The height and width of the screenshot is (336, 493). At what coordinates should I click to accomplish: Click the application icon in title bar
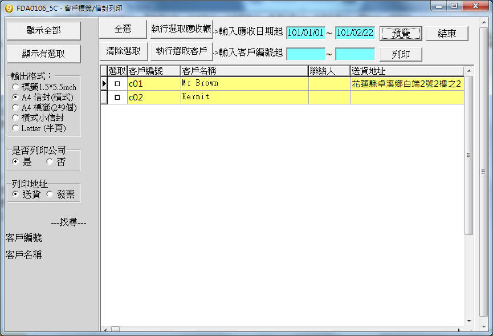click(9, 9)
